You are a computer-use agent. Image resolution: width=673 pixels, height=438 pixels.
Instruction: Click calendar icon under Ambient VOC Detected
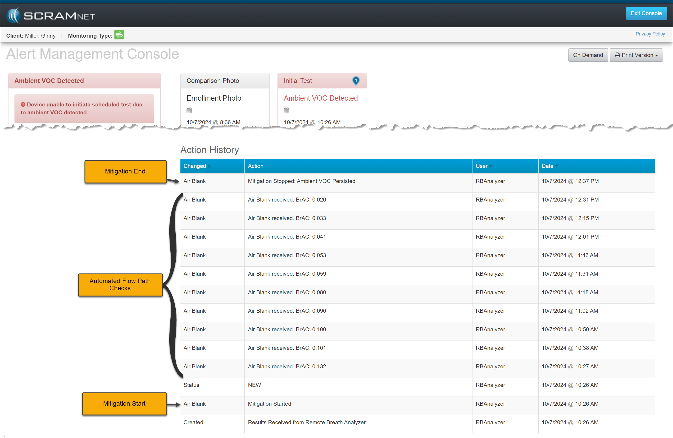coord(287,110)
